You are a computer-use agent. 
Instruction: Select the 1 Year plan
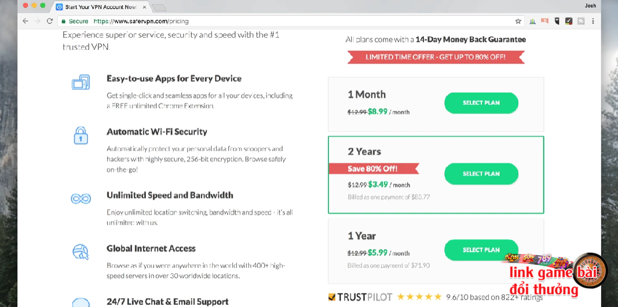coord(481,250)
